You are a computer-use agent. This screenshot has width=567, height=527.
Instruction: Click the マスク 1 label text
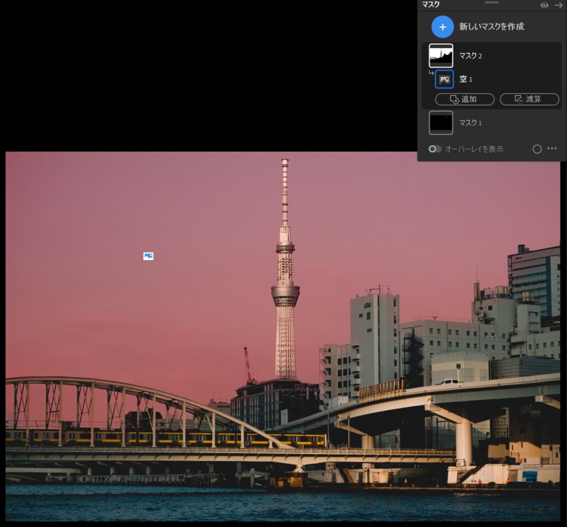click(470, 123)
